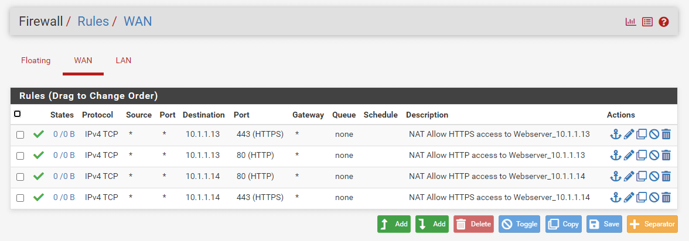Viewport: 689px width, 241px height.
Task: Click description 'NAT Allow HTTPS access to Webserver_10.1.1.13'
Action: click(x=499, y=134)
